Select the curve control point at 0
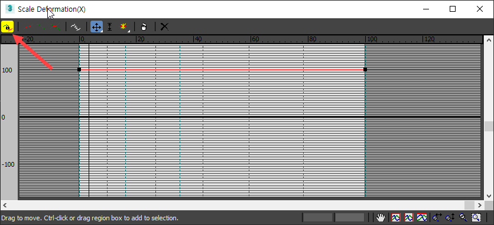 pos(79,70)
